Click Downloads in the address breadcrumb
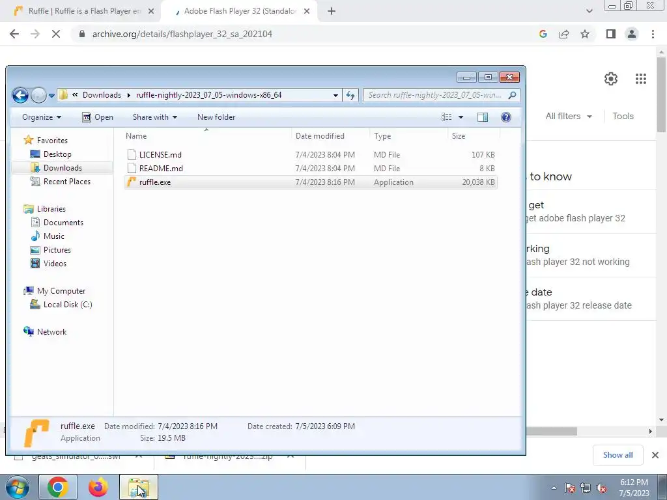The width and height of the screenshot is (667, 500). (102, 95)
